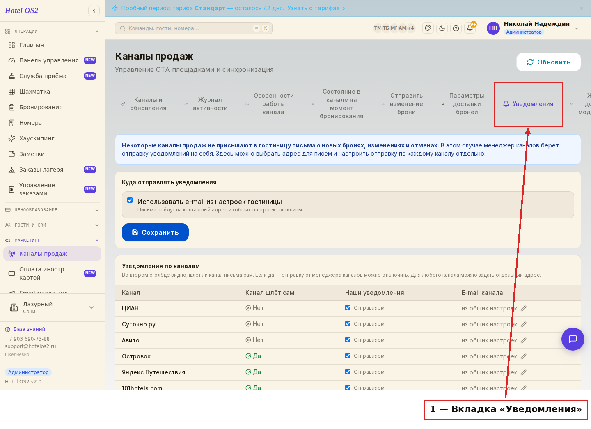Viewport: 591px width, 429px height.
Task: Click the Служба приёма bell icon
Action: (x=11, y=76)
